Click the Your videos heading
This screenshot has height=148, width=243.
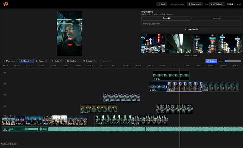(x=147, y=12)
